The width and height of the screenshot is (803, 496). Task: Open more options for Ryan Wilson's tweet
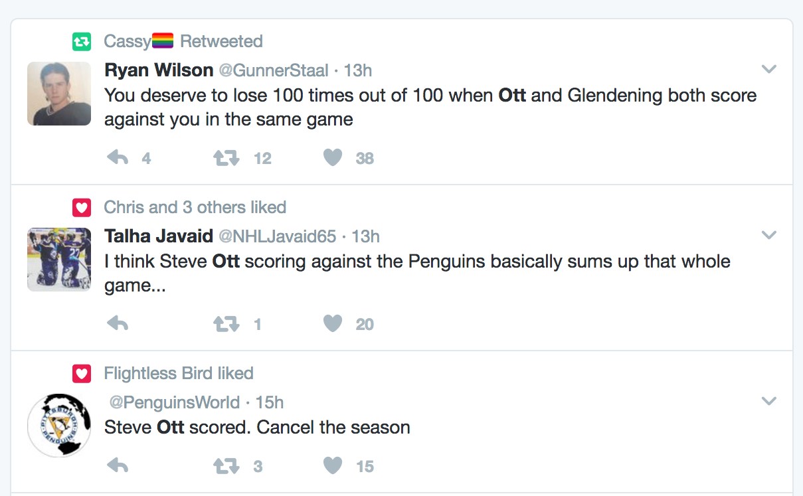[768, 69]
